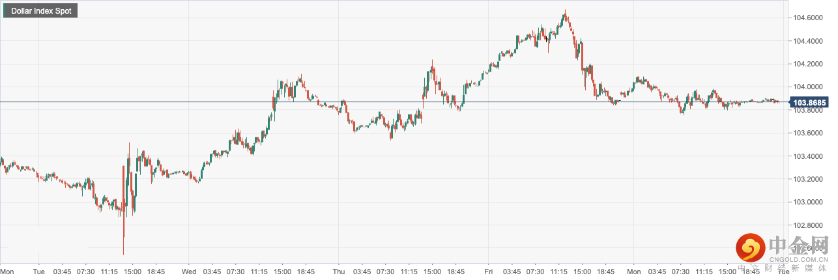The height and width of the screenshot is (280, 838).
Task: Select the Fri date label on time axis
Action: point(488,271)
